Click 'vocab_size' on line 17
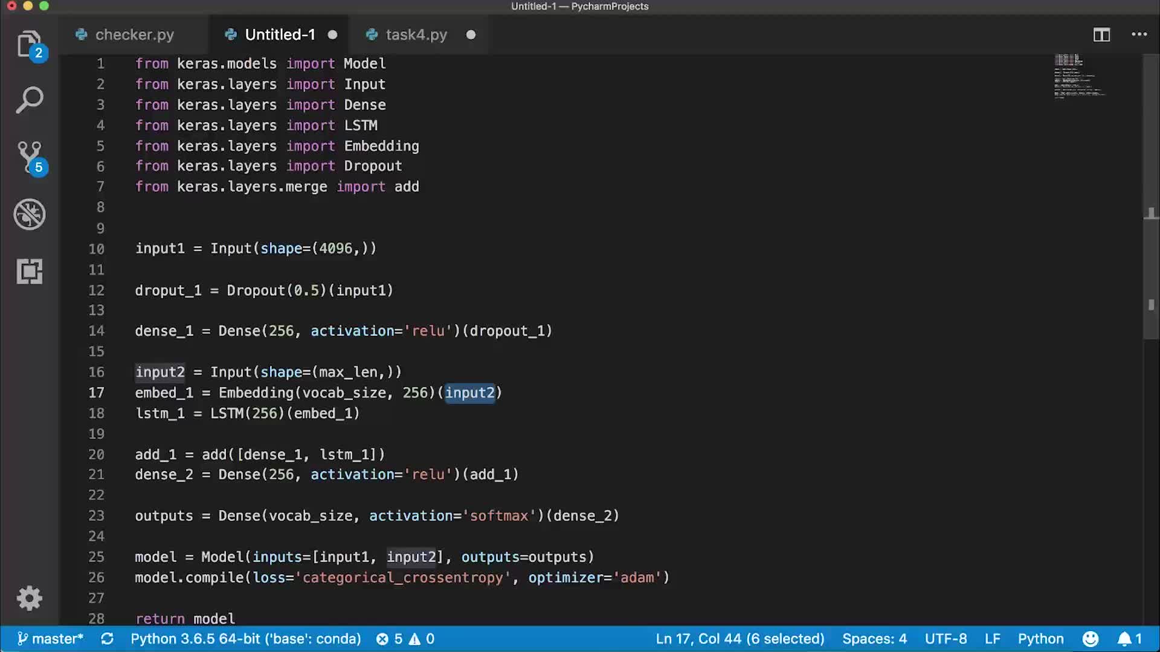1160x652 pixels. [344, 393]
